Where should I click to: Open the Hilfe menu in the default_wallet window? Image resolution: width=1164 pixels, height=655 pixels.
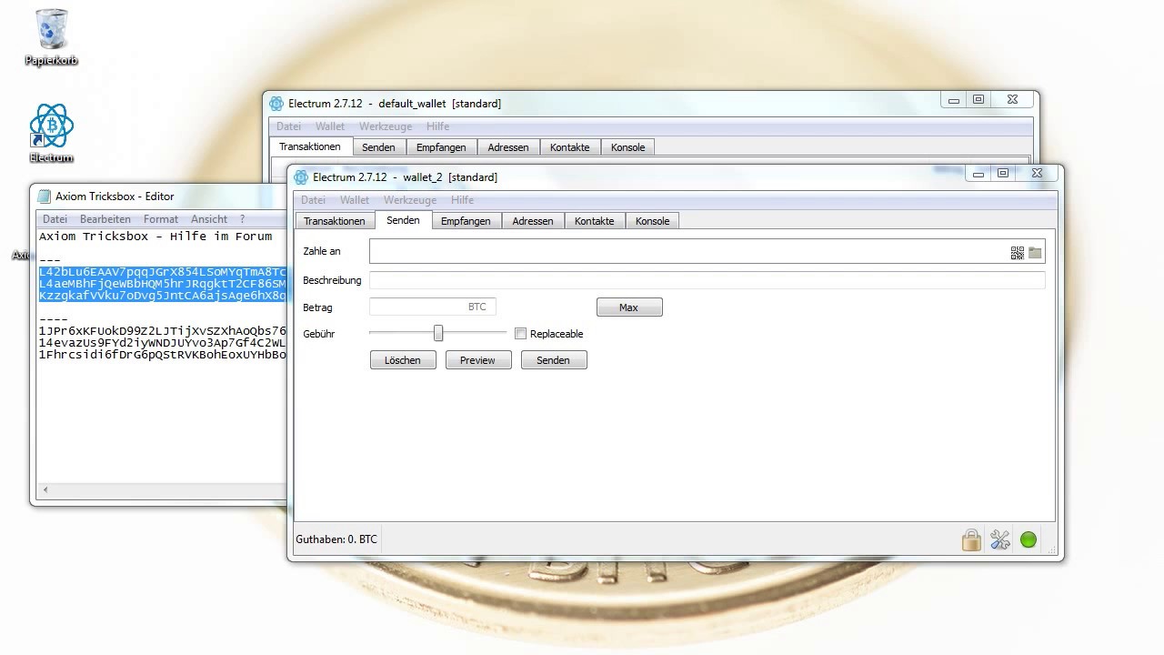coord(437,126)
